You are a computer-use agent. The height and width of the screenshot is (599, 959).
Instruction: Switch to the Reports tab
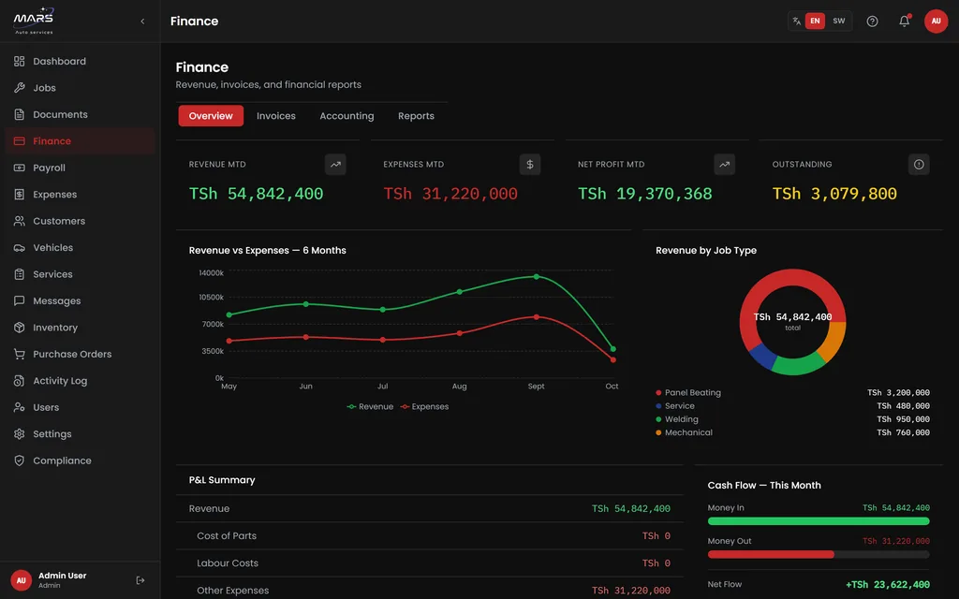pyautogui.click(x=416, y=115)
